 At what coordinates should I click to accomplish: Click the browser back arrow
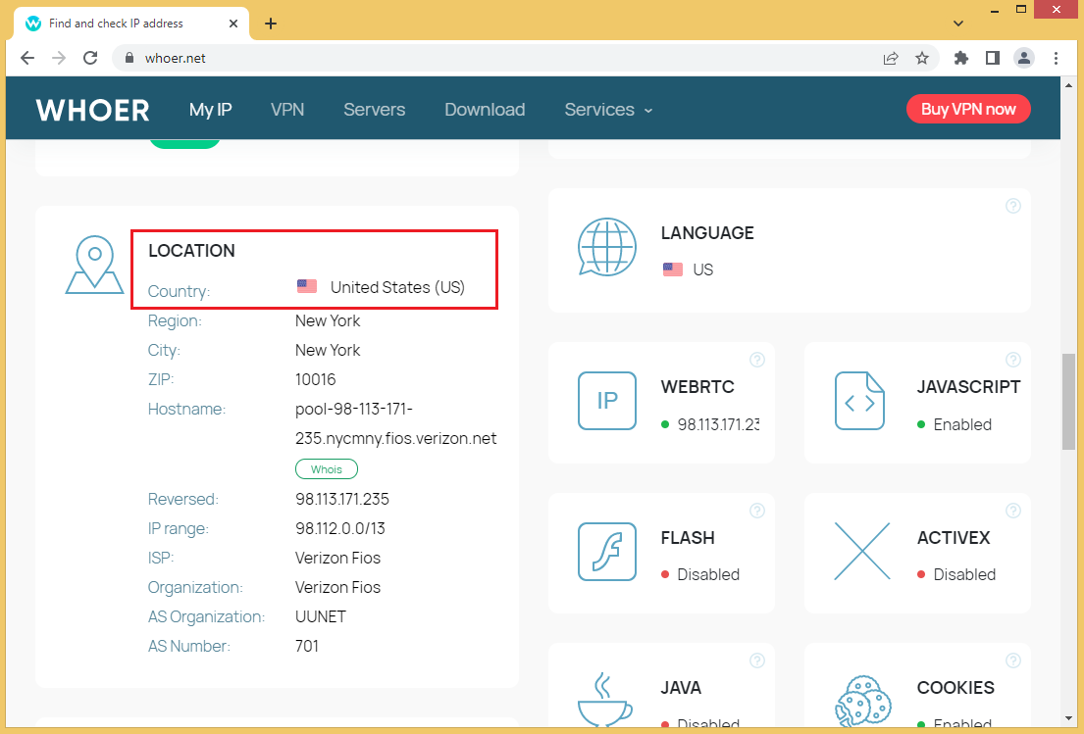[26, 58]
